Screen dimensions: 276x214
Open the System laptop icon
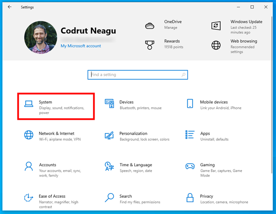pos(29,104)
